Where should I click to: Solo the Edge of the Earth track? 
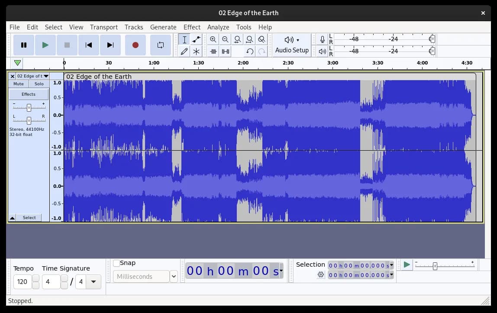[x=39, y=84]
